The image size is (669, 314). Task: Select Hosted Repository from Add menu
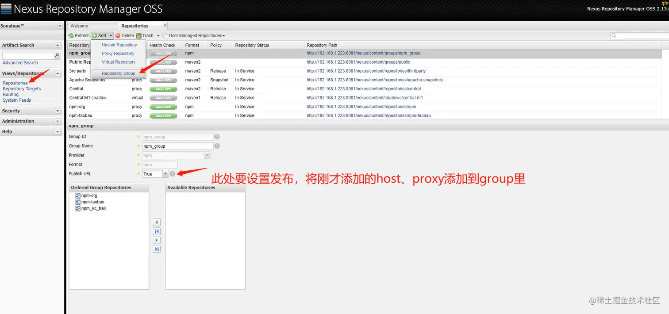click(119, 45)
